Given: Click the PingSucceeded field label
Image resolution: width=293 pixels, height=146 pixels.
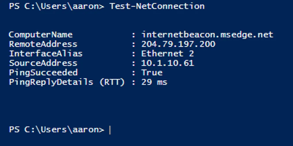Looking at the screenshot, I should coord(43,73).
